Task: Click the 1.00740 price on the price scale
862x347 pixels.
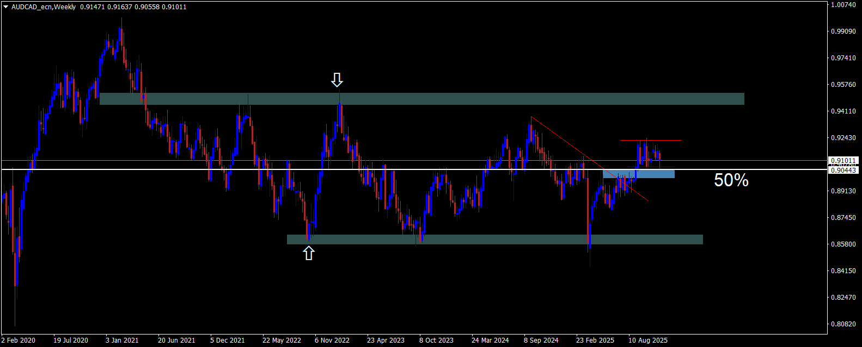Action: 843,4
